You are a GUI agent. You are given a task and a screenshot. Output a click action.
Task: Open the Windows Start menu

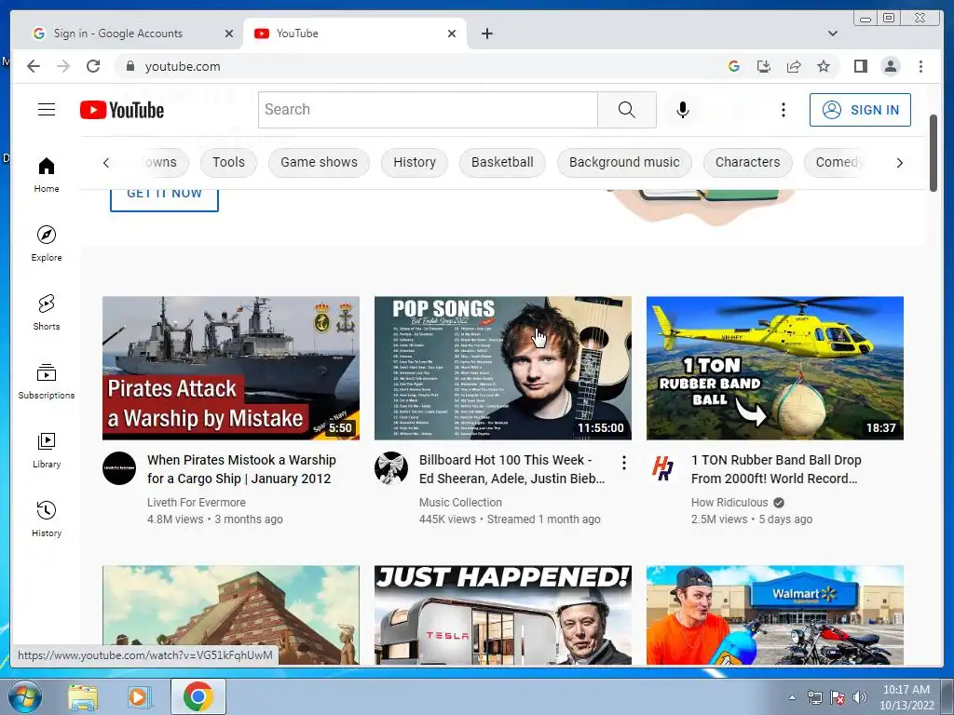click(x=24, y=697)
